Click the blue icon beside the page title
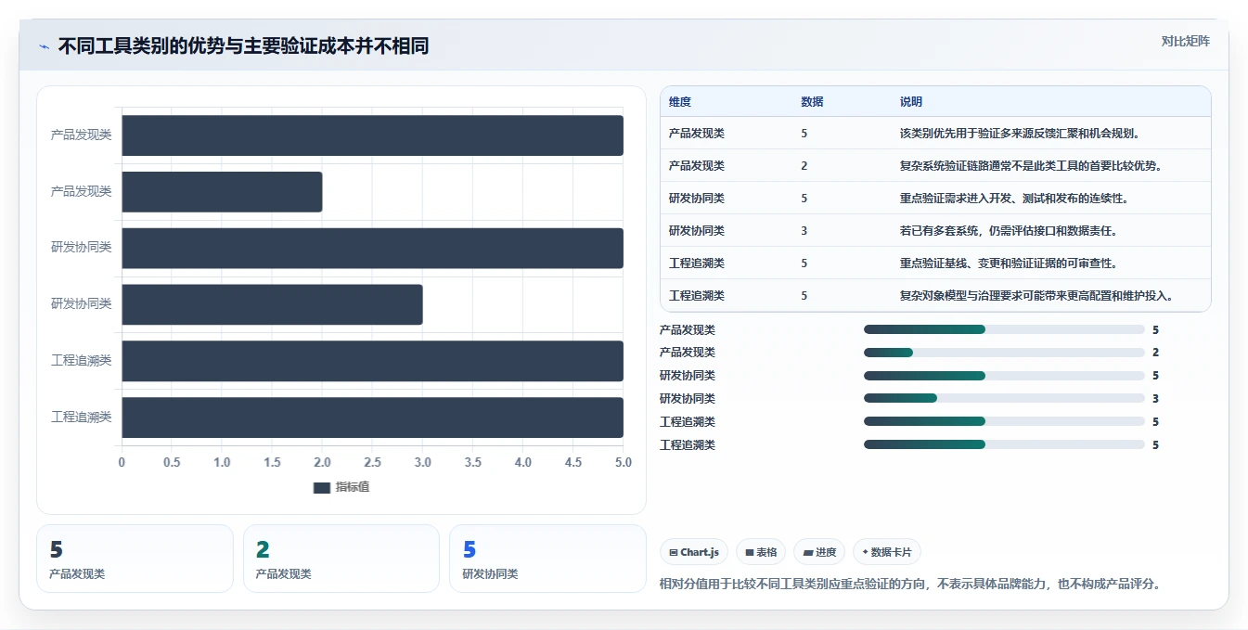This screenshot has height=630, width=1248. tap(44, 46)
